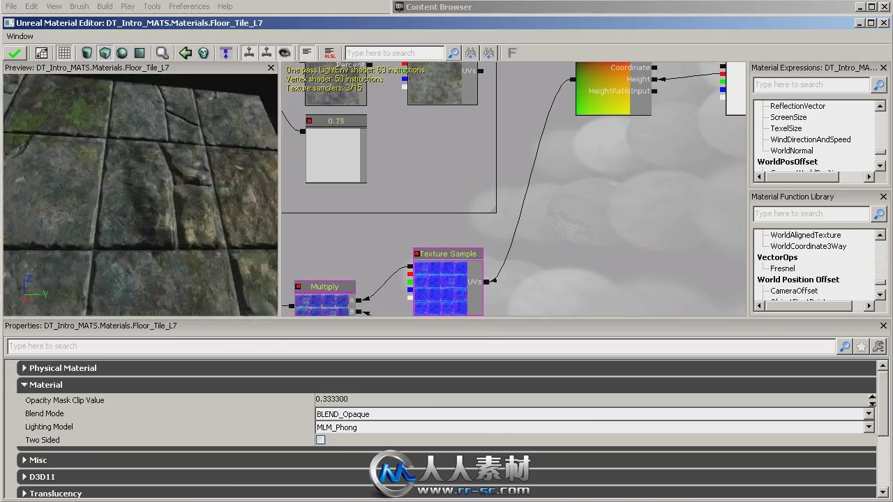Click Properties search magnifier icon
Viewport: 893px width, 502px height.
[844, 347]
